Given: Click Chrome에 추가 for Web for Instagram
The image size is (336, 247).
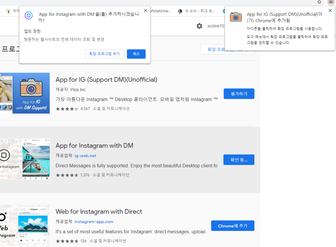Looking at the screenshot, I should click(233, 226).
